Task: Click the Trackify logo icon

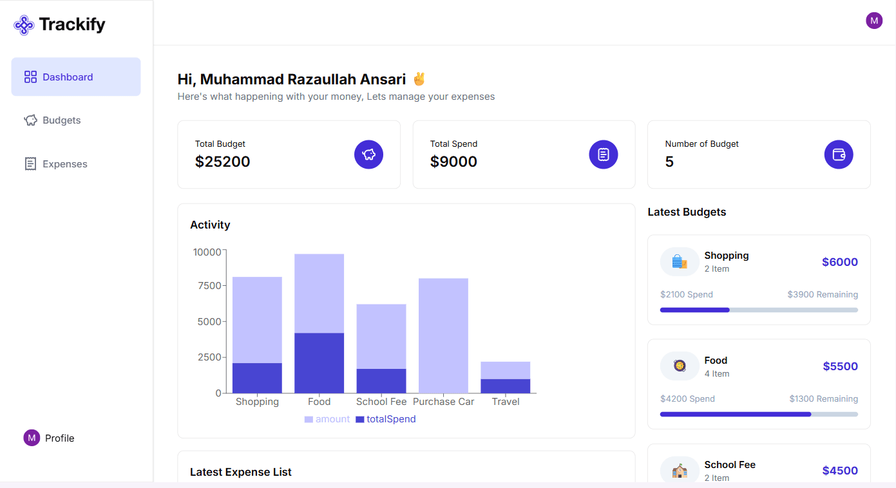Action: [x=24, y=25]
